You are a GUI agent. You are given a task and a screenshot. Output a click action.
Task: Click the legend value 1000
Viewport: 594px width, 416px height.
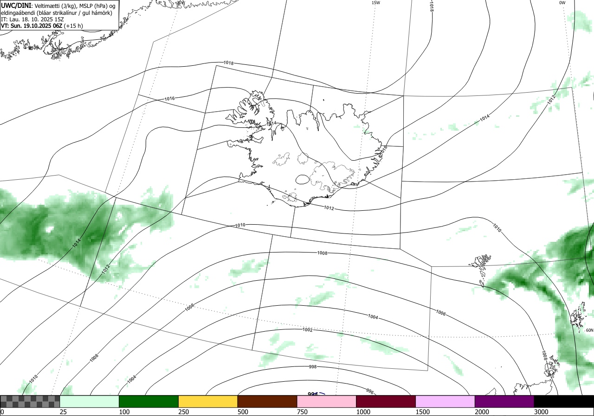tap(363, 412)
